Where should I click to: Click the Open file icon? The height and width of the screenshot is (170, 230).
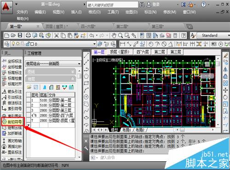pyautogui.click(x=13, y=35)
